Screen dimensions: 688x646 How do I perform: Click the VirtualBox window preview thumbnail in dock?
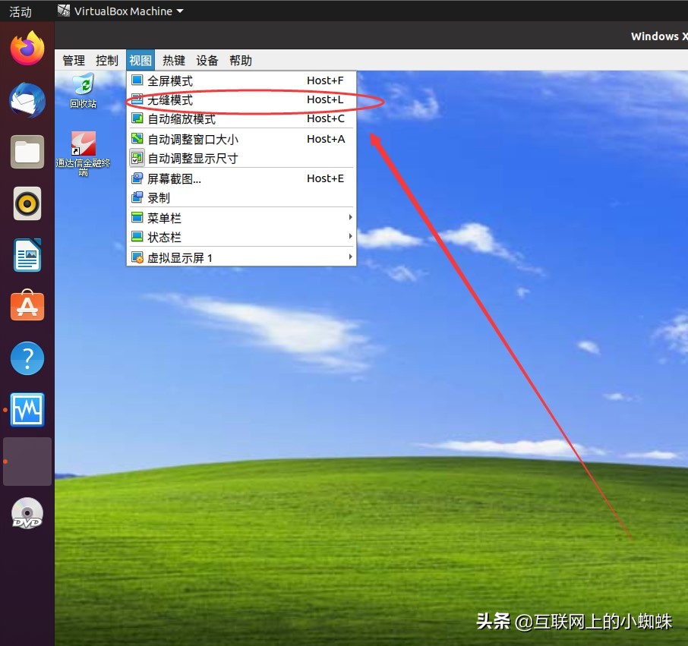pos(27,461)
